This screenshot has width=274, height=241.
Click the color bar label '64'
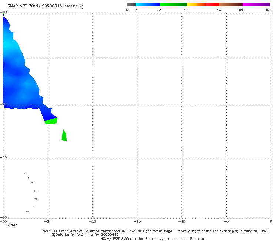click(241, 10)
